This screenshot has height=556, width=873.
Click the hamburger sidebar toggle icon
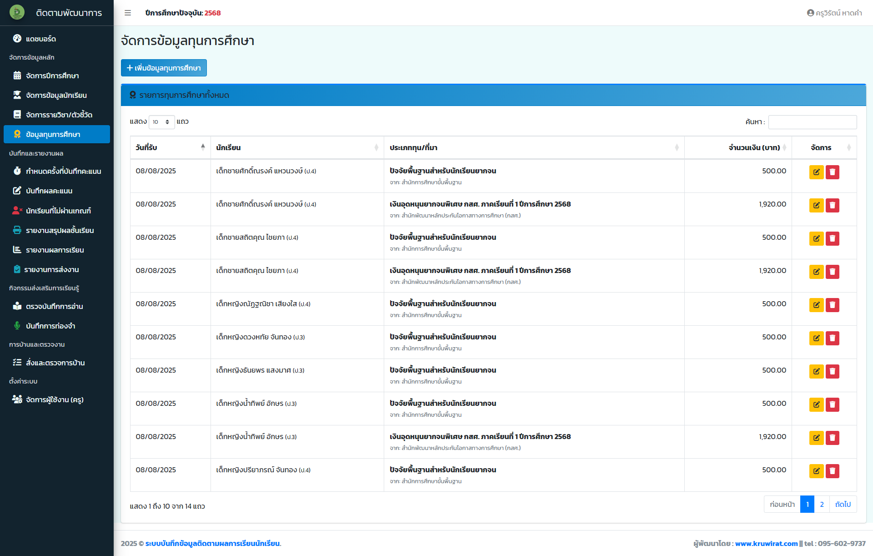pos(128,13)
